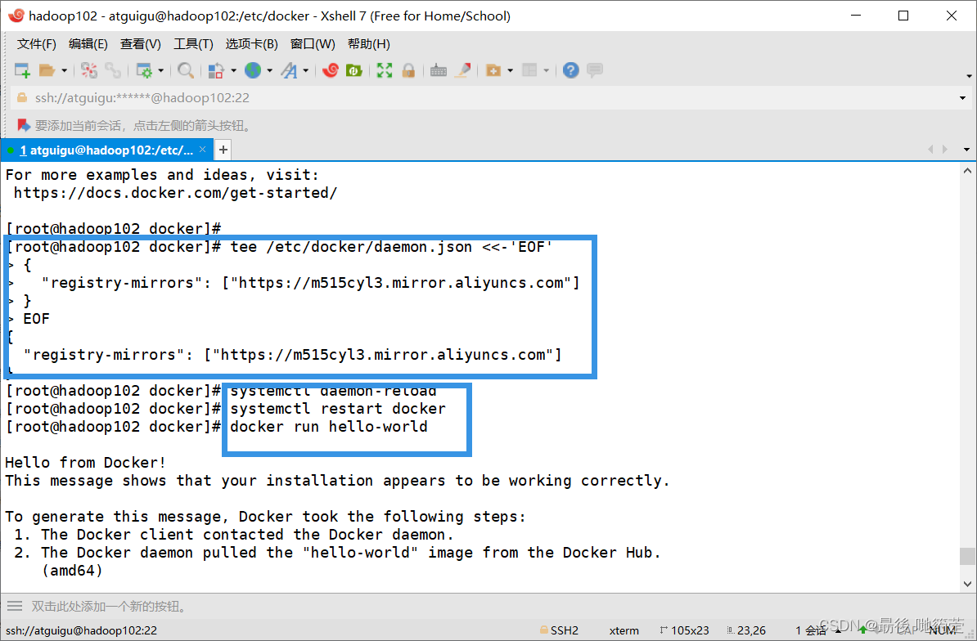Screen dimensions: 977x641
Task: Open the 文件(F) menu
Action: point(37,43)
